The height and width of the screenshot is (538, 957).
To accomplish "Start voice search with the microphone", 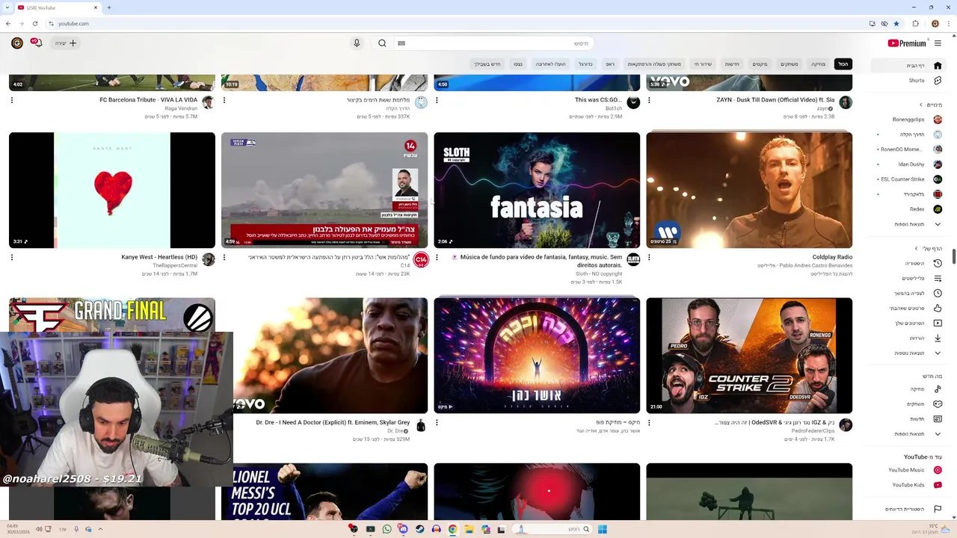I will 357,43.
